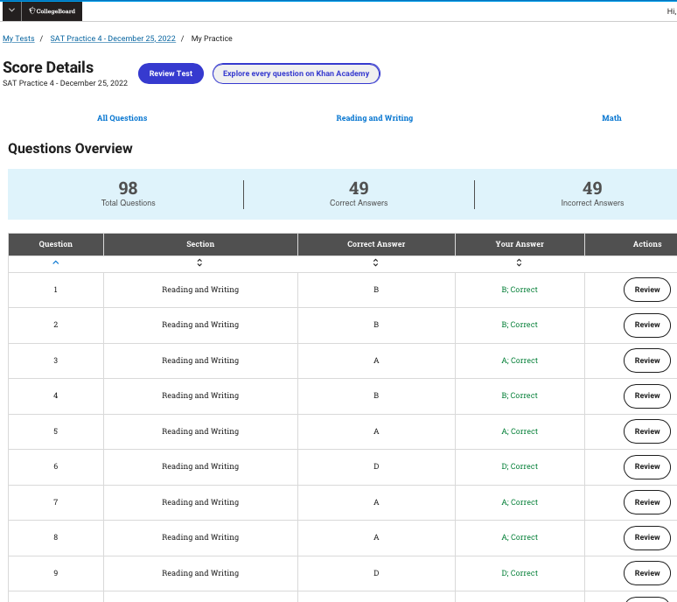Review question 4
This screenshot has width=677, height=602.
[x=646, y=395]
